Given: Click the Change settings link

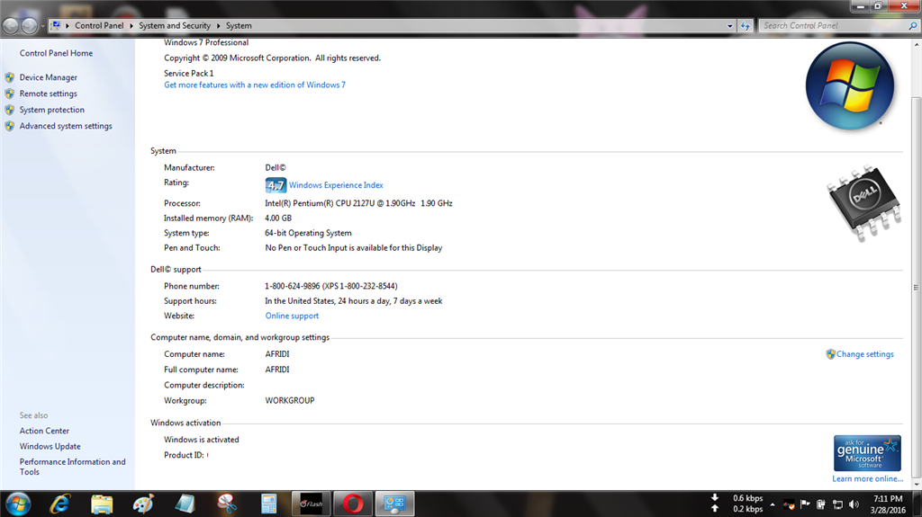Looking at the screenshot, I should pos(864,354).
